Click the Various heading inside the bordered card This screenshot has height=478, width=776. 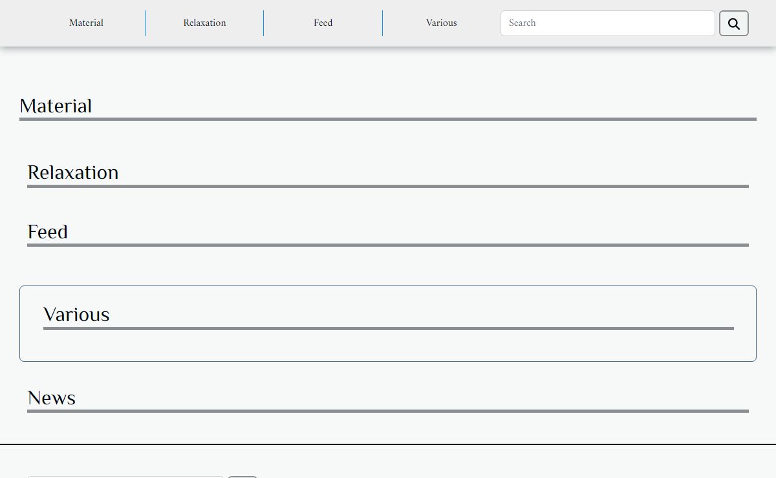(76, 315)
